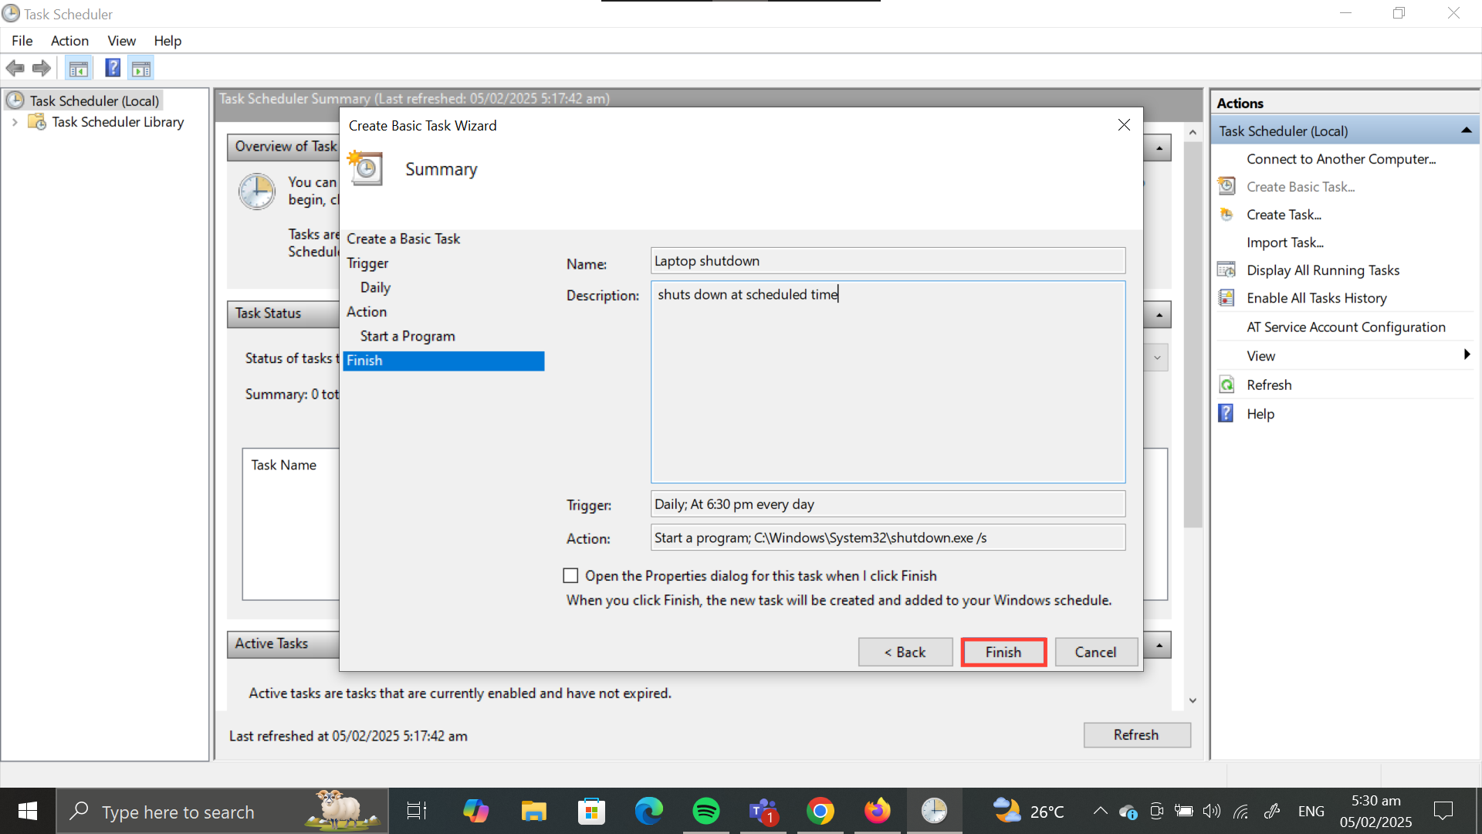The height and width of the screenshot is (834, 1482).
Task: Click the Enable All Tasks History icon
Action: pyautogui.click(x=1227, y=298)
